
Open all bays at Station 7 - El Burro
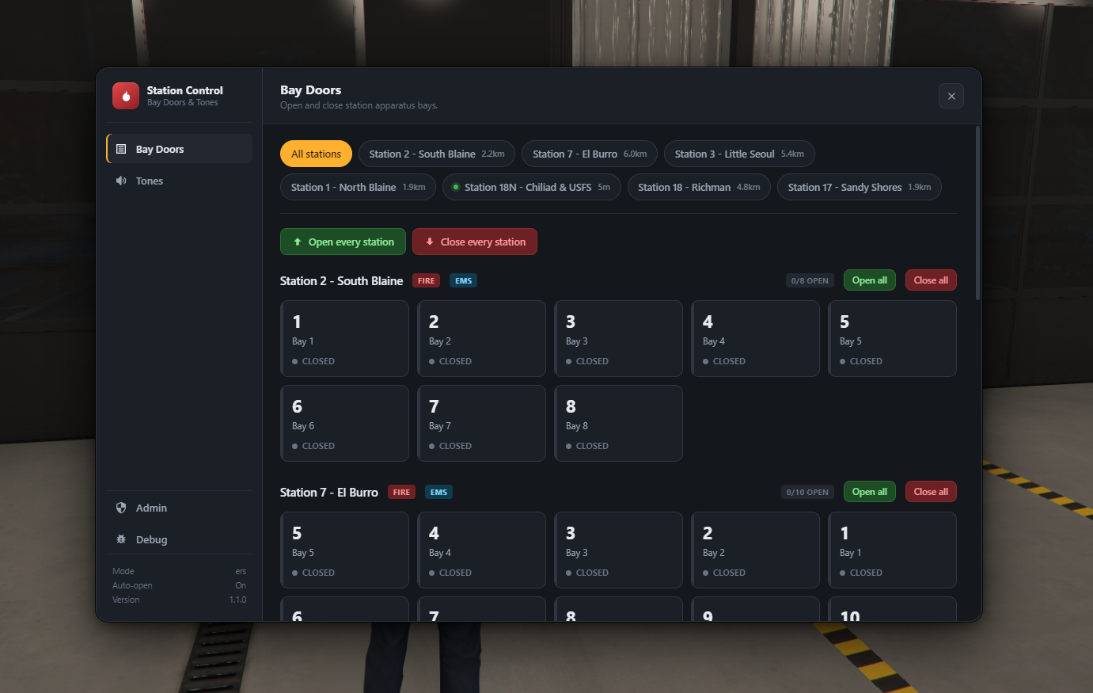click(870, 492)
